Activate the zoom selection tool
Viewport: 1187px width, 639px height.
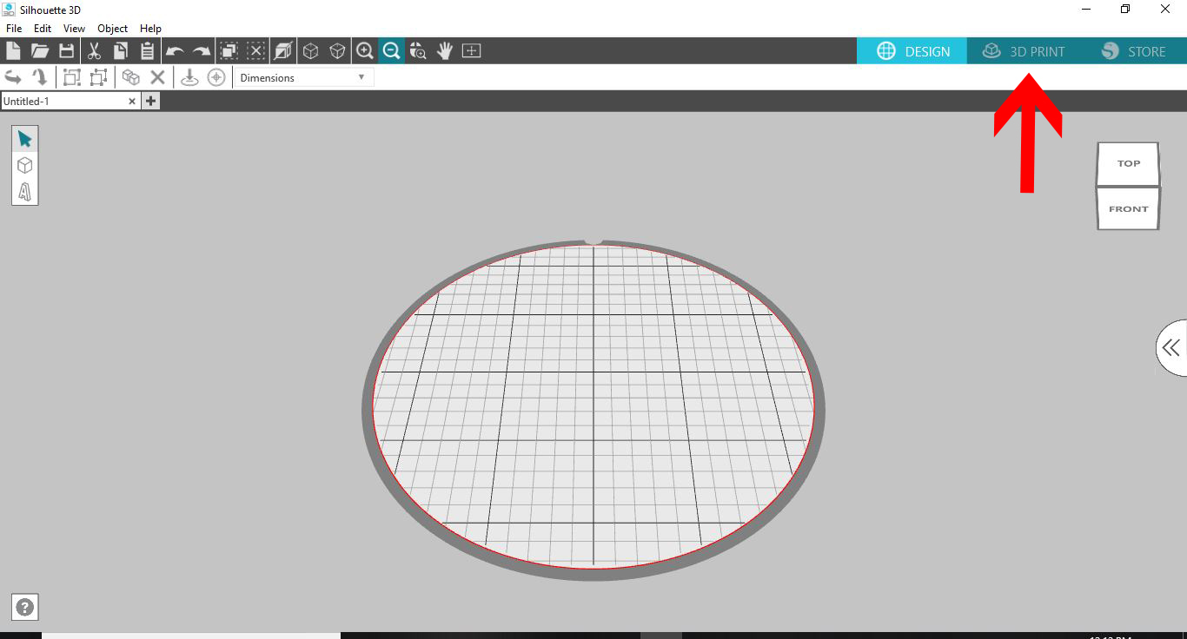[418, 50]
